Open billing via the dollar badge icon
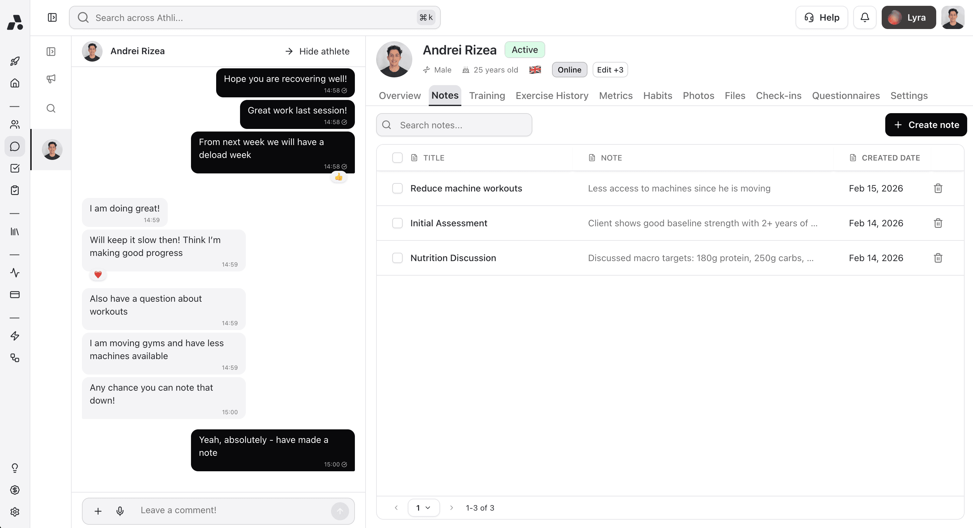973x528 pixels. (15, 490)
